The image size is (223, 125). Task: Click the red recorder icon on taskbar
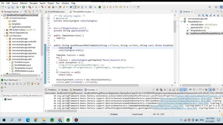(76, 120)
